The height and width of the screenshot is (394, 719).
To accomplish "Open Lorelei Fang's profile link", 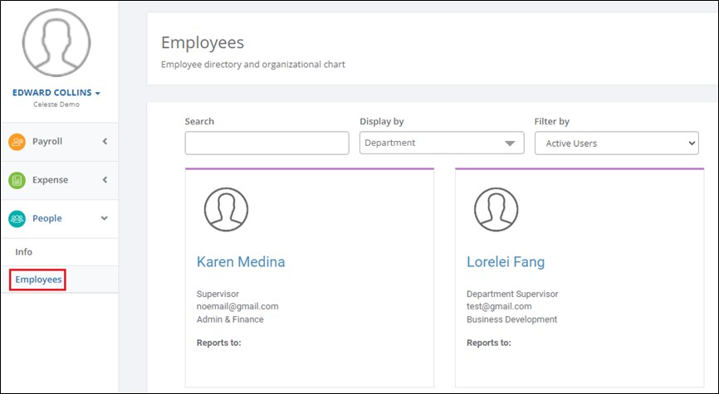I will coord(506,261).
